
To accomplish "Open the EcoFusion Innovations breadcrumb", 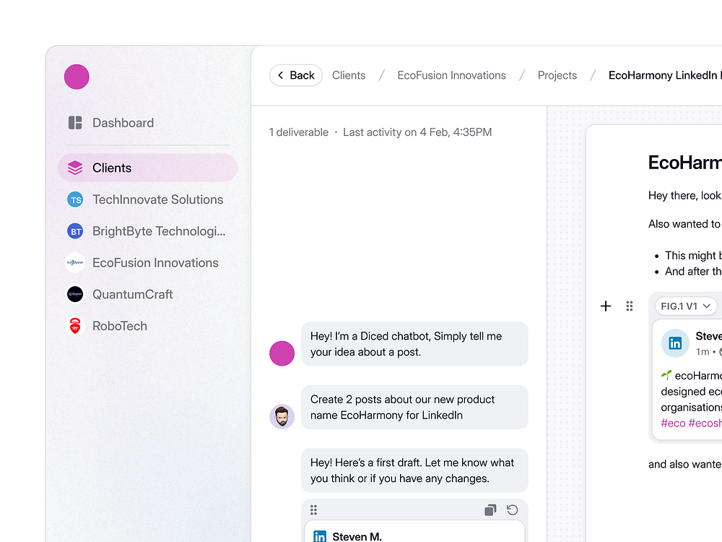I will click(x=451, y=75).
